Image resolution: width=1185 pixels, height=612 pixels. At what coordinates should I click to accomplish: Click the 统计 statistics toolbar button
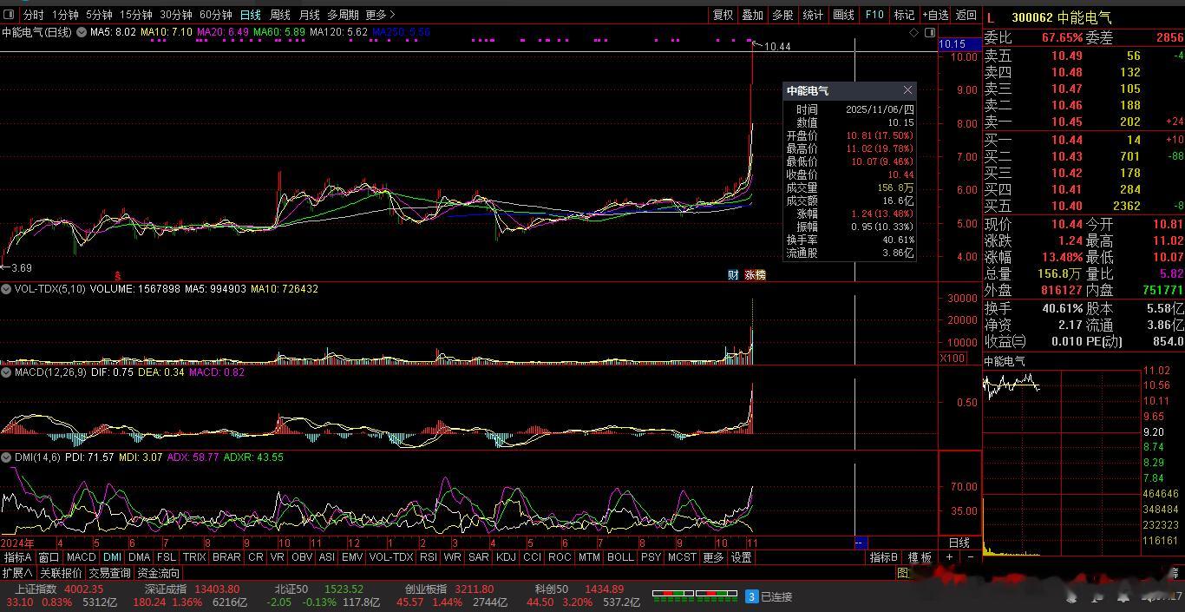813,15
